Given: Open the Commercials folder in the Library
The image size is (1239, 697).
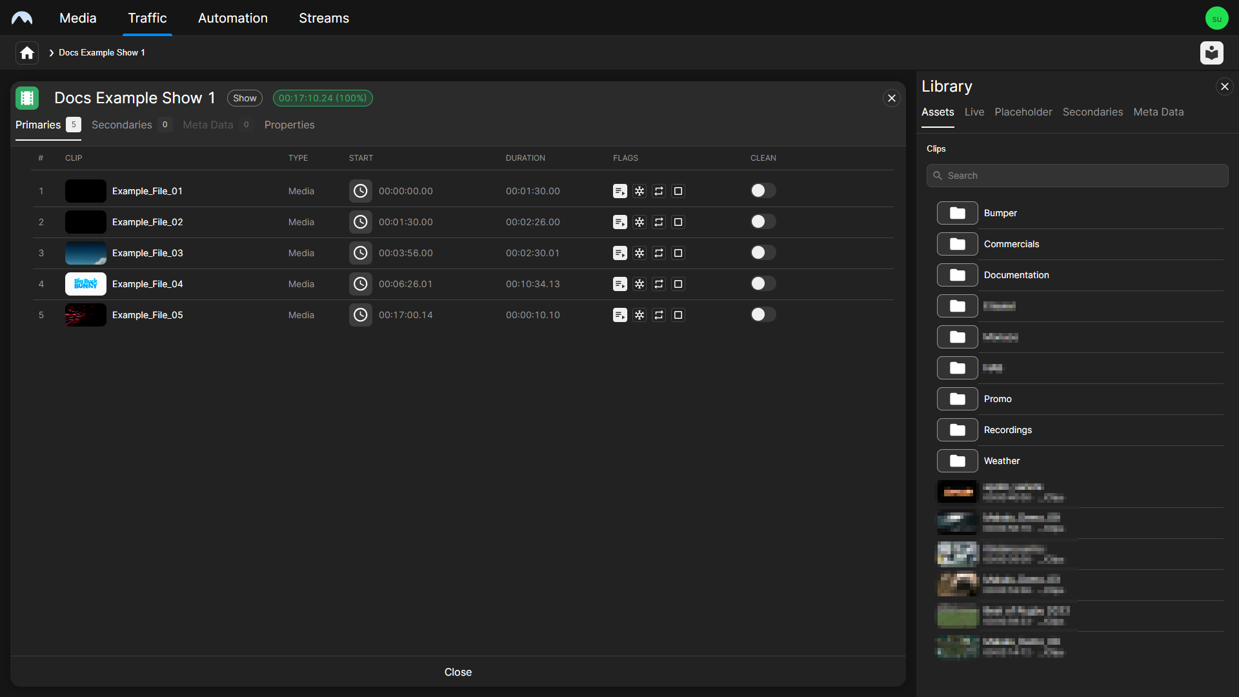Looking at the screenshot, I should 1011,244.
